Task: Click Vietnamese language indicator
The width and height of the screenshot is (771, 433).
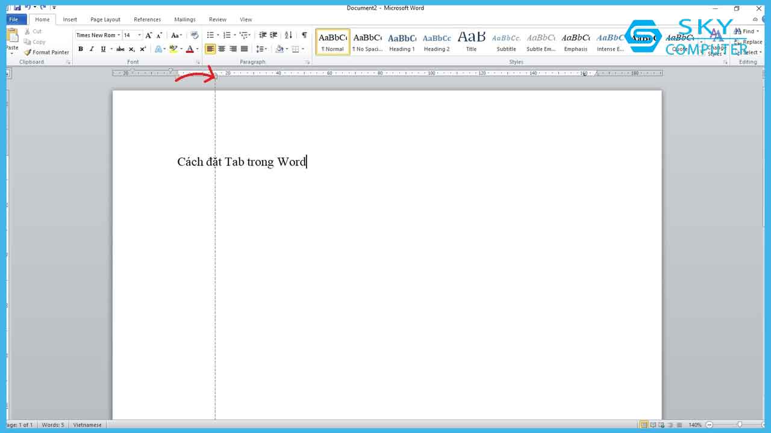Action: click(x=87, y=425)
